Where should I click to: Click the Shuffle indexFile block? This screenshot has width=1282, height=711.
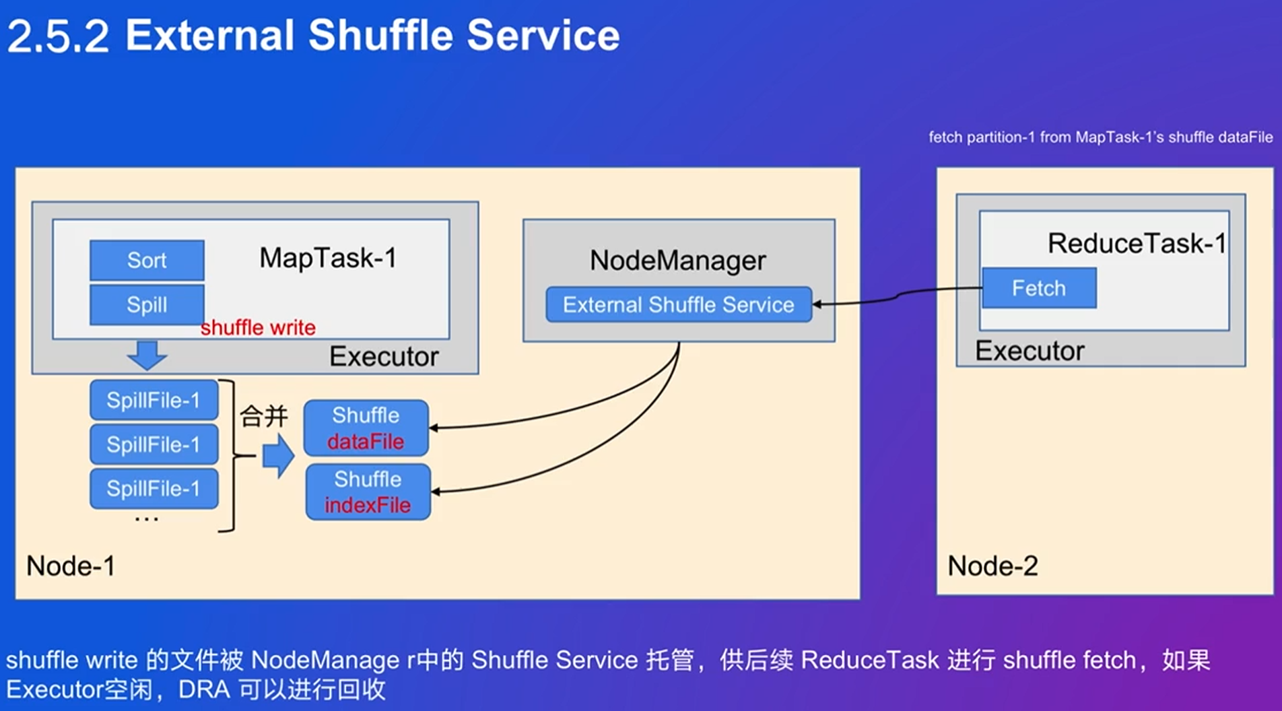(x=368, y=492)
